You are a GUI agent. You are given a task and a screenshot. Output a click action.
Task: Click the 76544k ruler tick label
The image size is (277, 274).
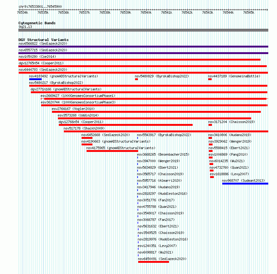coord(228,12)
